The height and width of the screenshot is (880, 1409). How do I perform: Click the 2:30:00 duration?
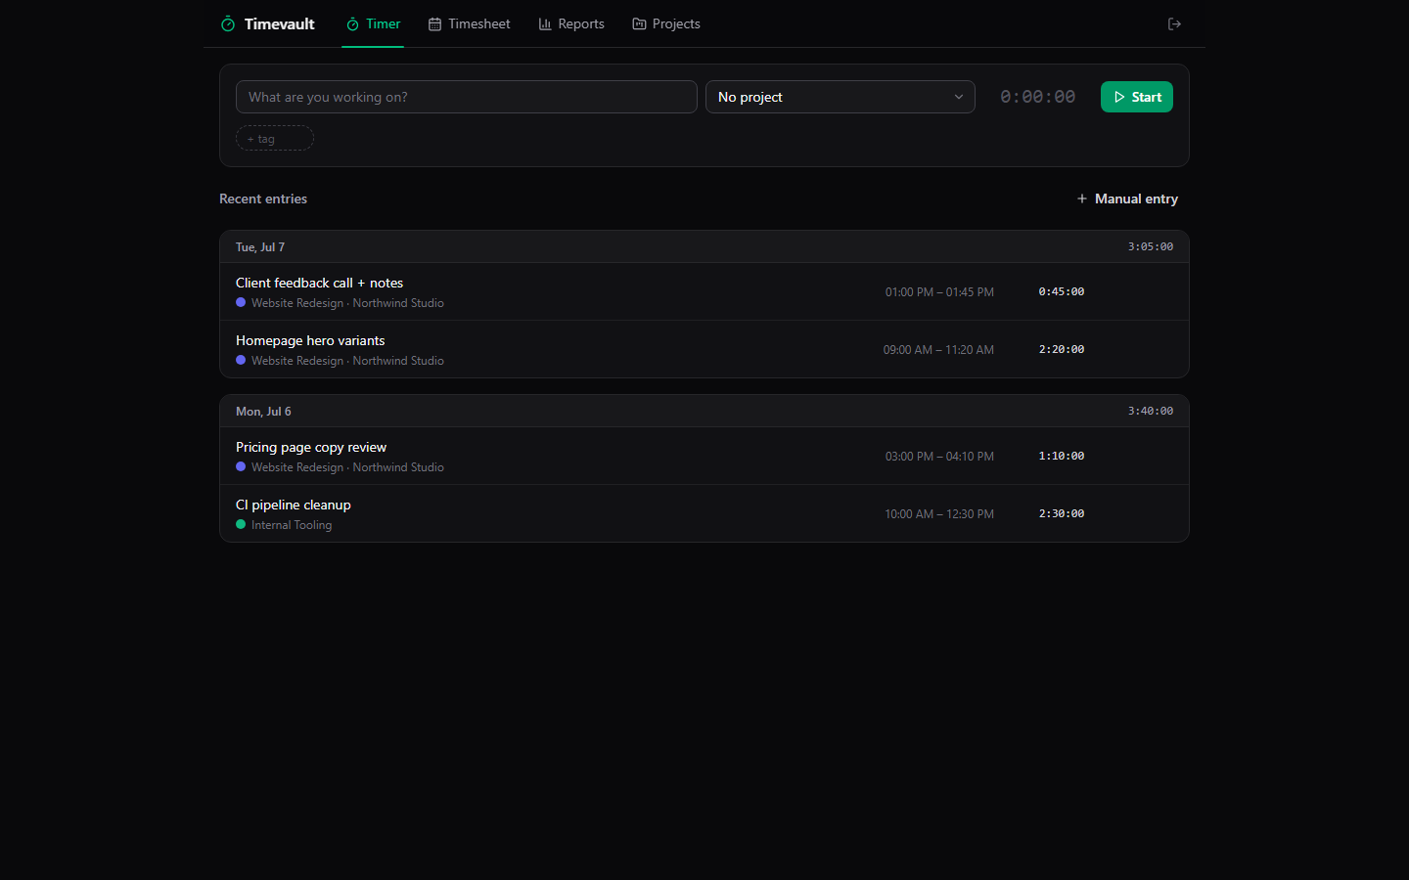click(x=1062, y=513)
